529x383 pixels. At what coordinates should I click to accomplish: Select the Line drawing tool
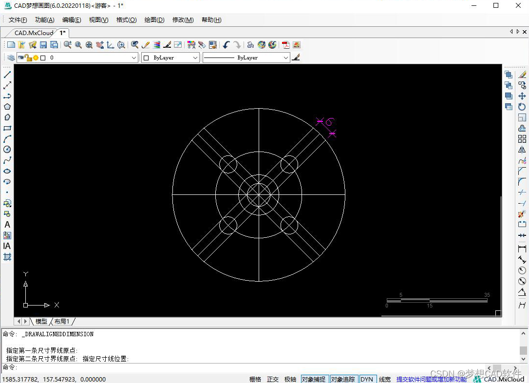[7, 75]
